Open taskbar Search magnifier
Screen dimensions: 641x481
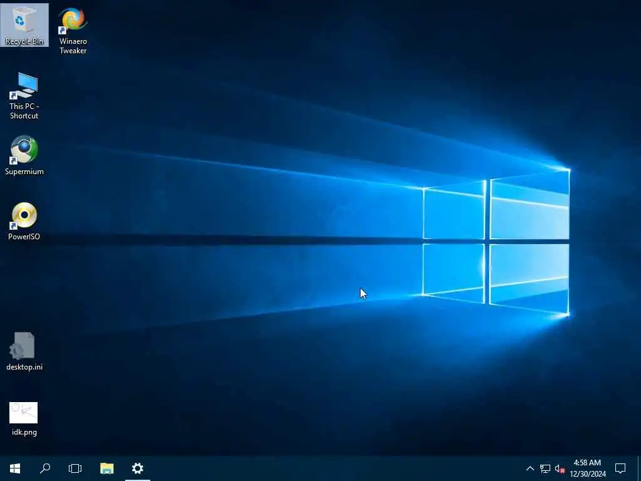(45, 468)
